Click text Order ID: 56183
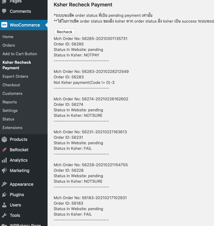 [68, 203]
